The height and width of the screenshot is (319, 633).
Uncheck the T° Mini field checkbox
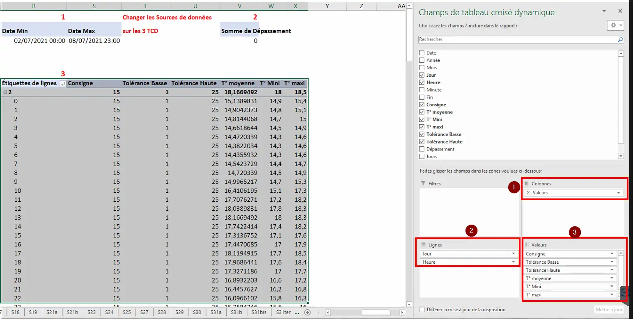click(x=422, y=119)
